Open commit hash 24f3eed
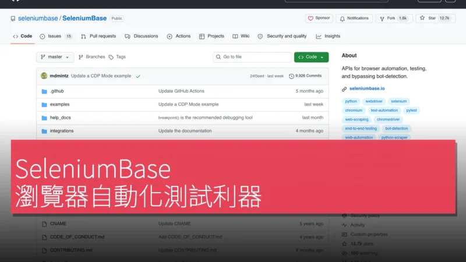This screenshot has width=466, height=262. point(257,76)
